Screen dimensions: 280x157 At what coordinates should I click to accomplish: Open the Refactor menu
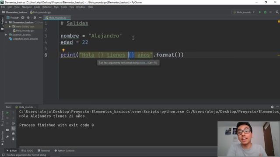tap(47, 7)
